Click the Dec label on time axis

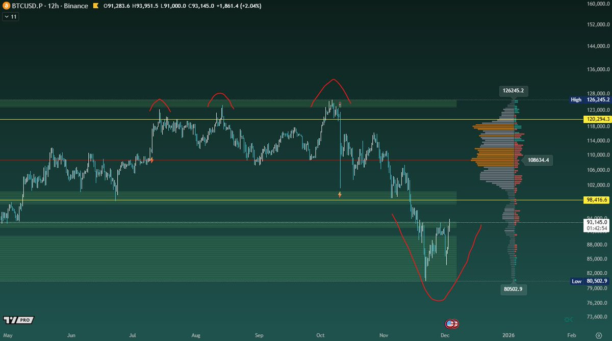click(x=446, y=335)
